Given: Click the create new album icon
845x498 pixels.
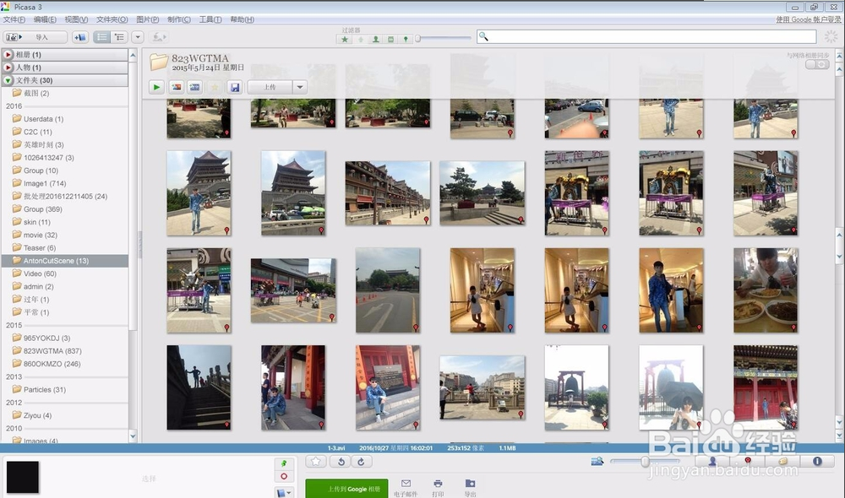Looking at the screenshot, I should point(79,37).
